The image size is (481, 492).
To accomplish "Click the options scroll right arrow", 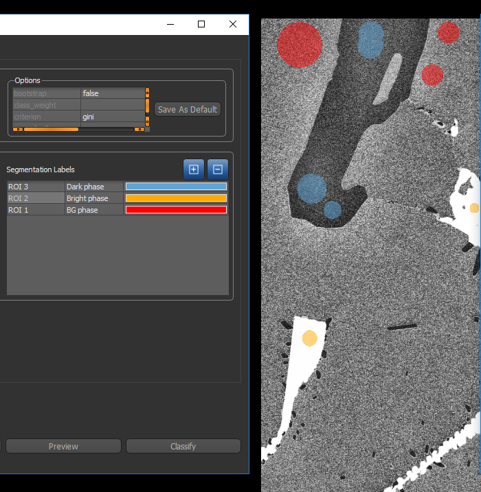I will [x=139, y=129].
